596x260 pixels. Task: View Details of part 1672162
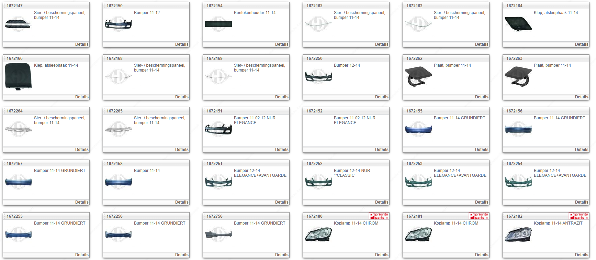point(382,44)
